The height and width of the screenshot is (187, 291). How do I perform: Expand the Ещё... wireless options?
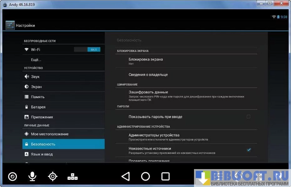click(x=36, y=59)
